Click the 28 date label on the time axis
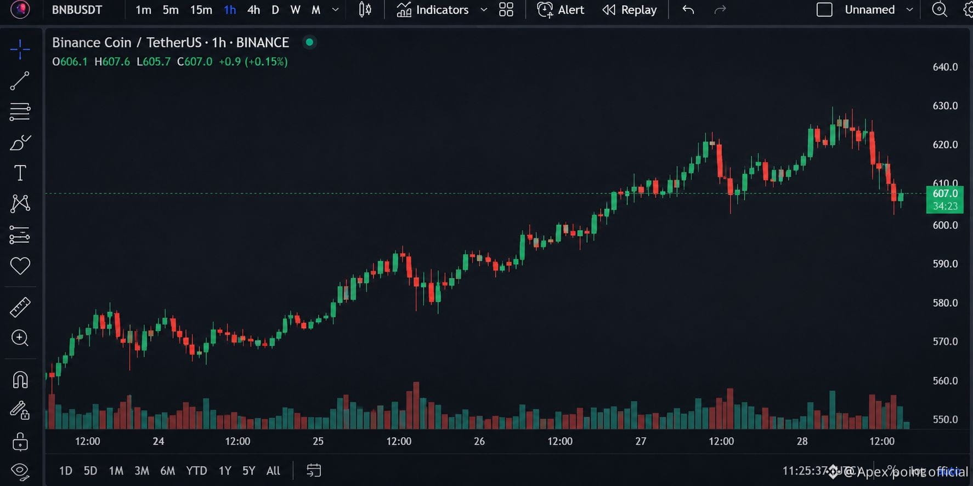This screenshot has height=486, width=973. [802, 441]
